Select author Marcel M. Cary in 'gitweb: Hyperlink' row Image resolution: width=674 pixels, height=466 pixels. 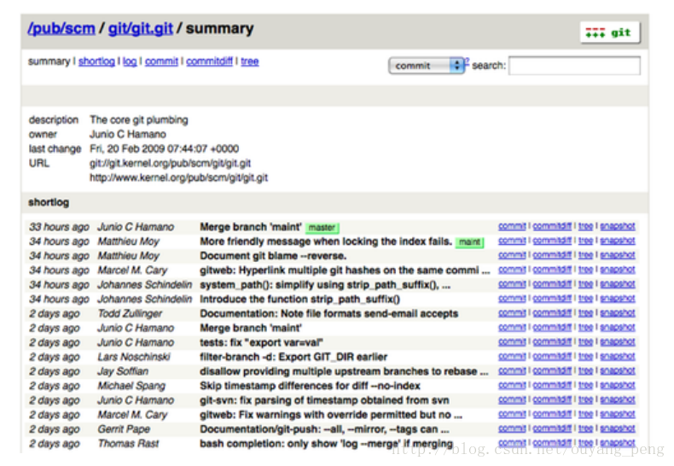pos(132,271)
